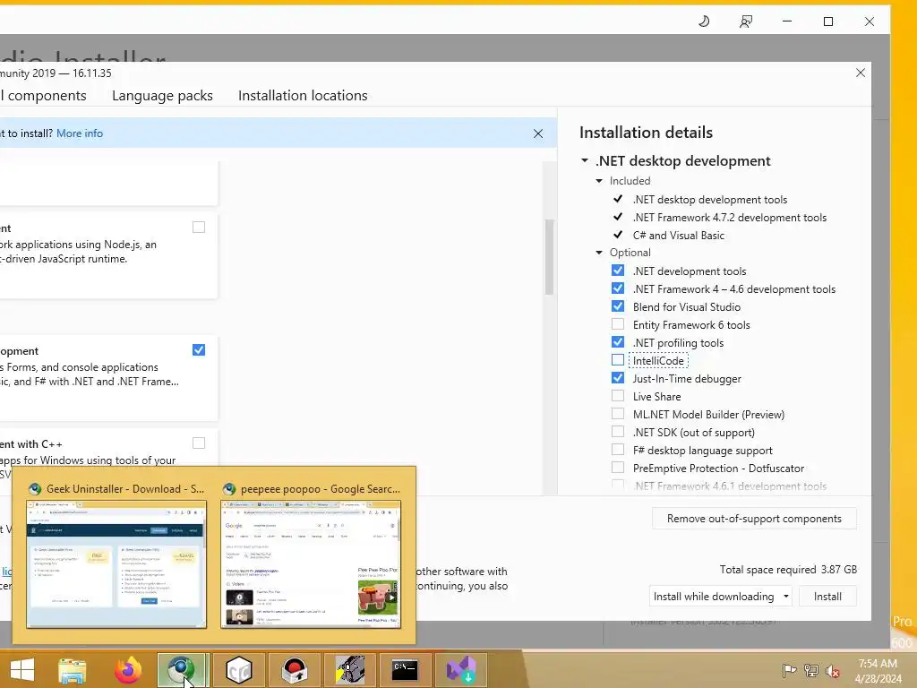This screenshot has width=917, height=688.
Task: Open Installation locations tab
Action: point(303,95)
